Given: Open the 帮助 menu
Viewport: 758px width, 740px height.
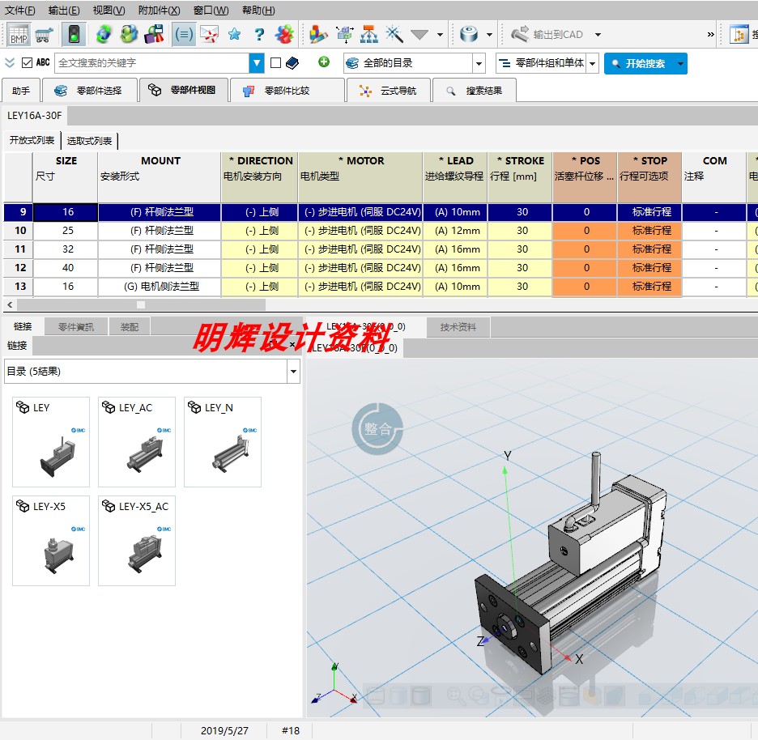Looking at the screenshot, I should tap(258, 11).
